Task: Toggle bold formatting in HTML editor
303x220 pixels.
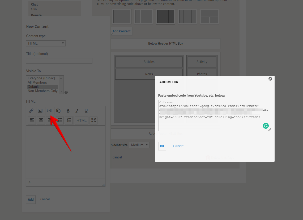Action: coord(68,111)
